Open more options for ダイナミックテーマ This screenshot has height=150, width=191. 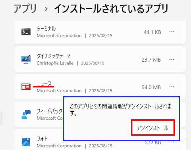coord(172,59)
